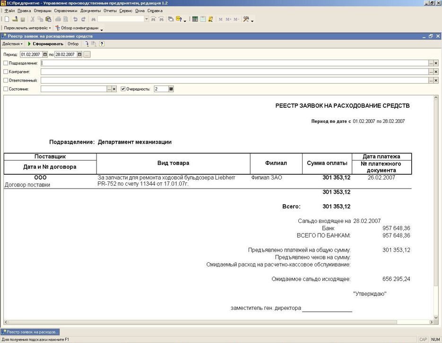This screenshot has width=442, height=343.
Task: Open the Calculator toolbar icon
Action: pos(195,19)
